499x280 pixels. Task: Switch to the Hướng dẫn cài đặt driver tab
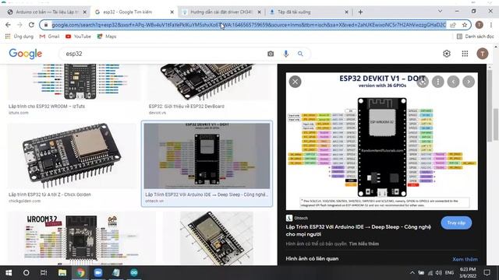(221, 12)
